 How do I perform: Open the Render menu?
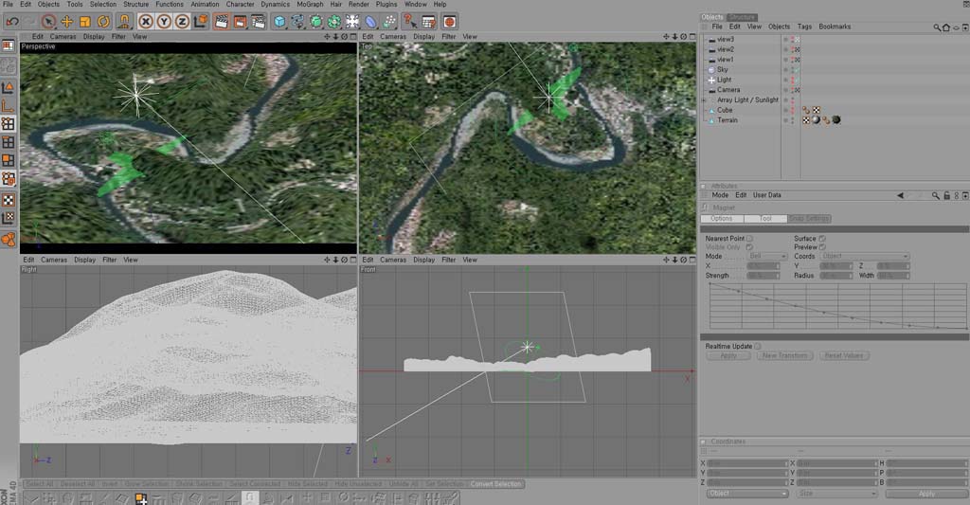click(x=359, y=5)
